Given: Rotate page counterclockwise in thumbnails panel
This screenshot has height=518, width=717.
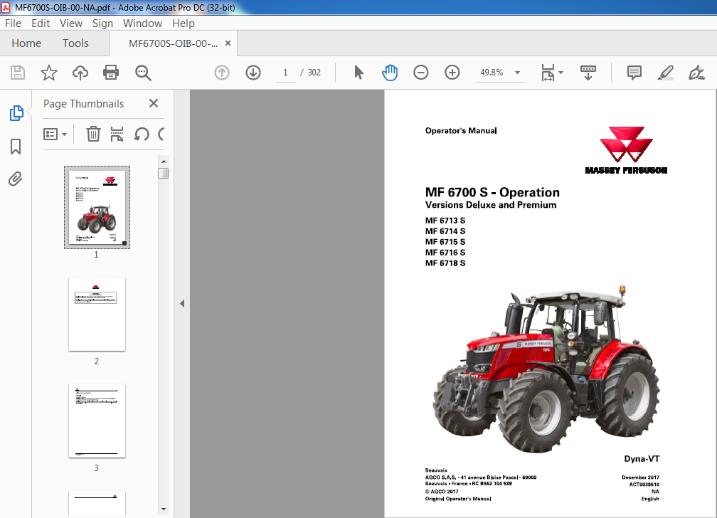Looking at the screenshot, I should point(142,134).
